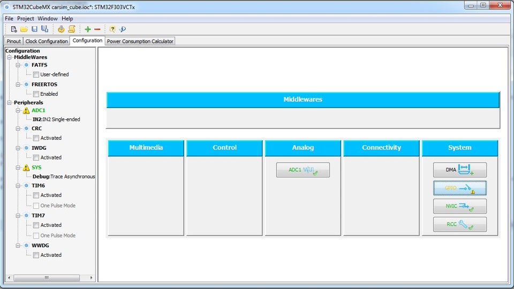
Task: Check Activated under WWDG
Action: [36, 255]
